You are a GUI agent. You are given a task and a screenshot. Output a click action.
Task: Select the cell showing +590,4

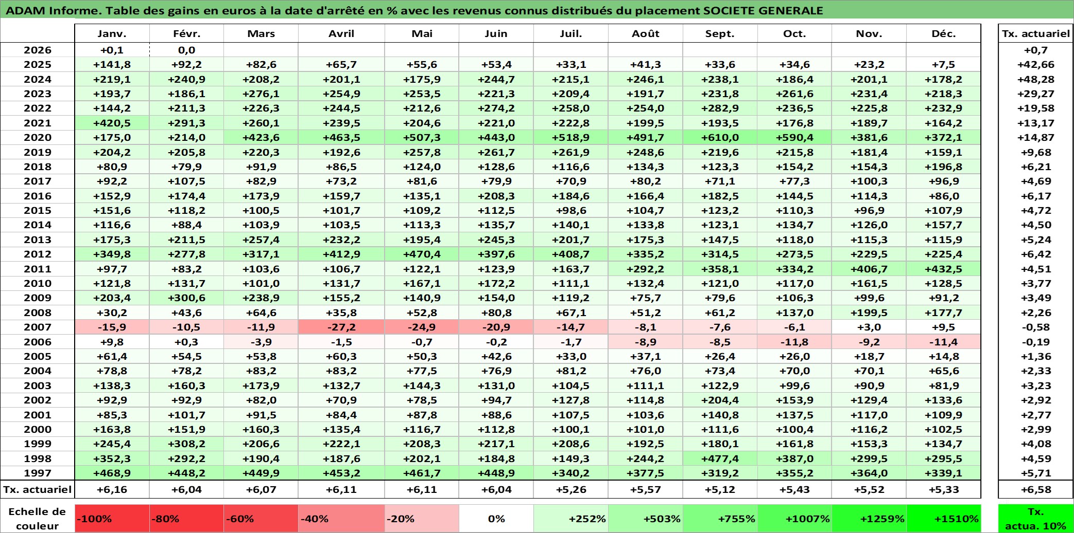[794, 137]
